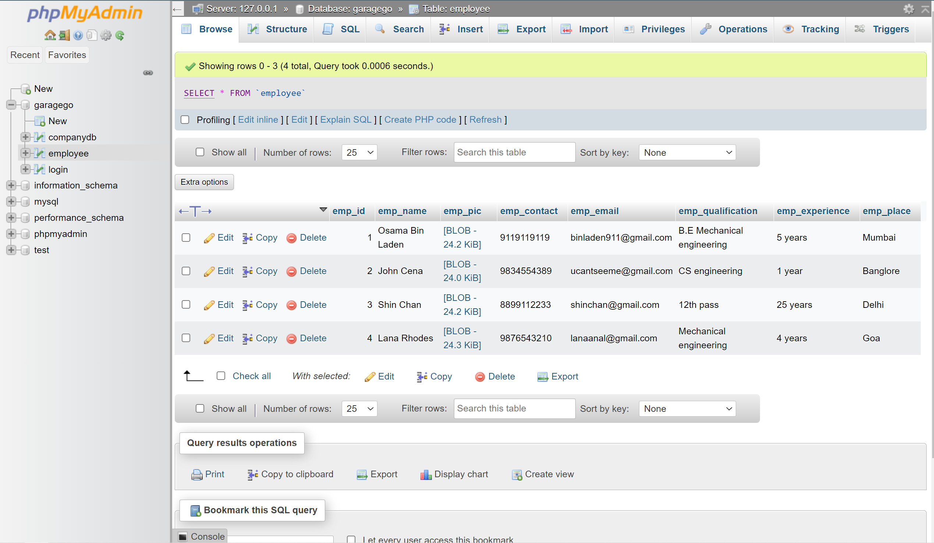Screen dimensions: 934x543
Task: Expand the companydb table in the sidebar tree
Action: click(25, 137)
